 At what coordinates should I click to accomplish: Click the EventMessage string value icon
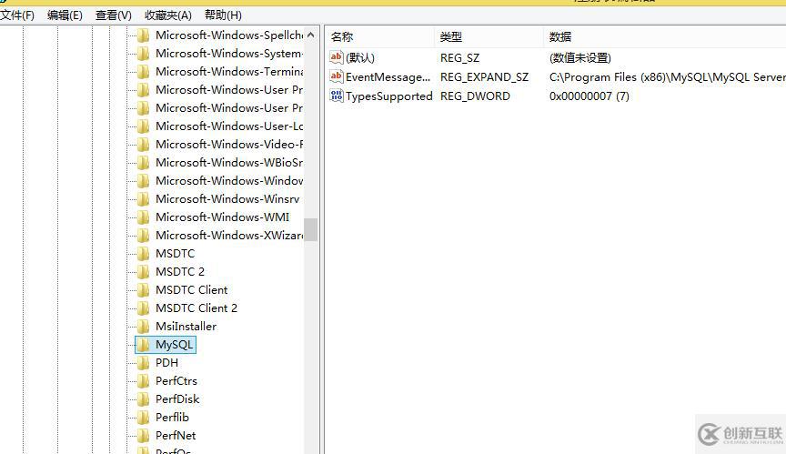(336, 76)
